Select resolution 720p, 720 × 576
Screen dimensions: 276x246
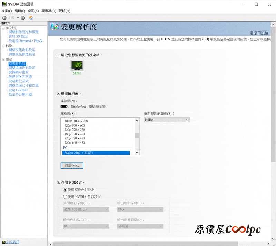[75, 130]
